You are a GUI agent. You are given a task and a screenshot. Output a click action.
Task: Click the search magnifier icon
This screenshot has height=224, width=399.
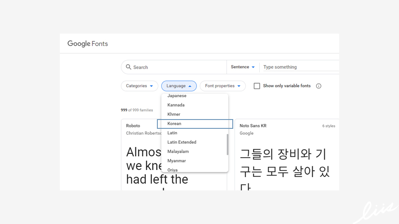129,67
